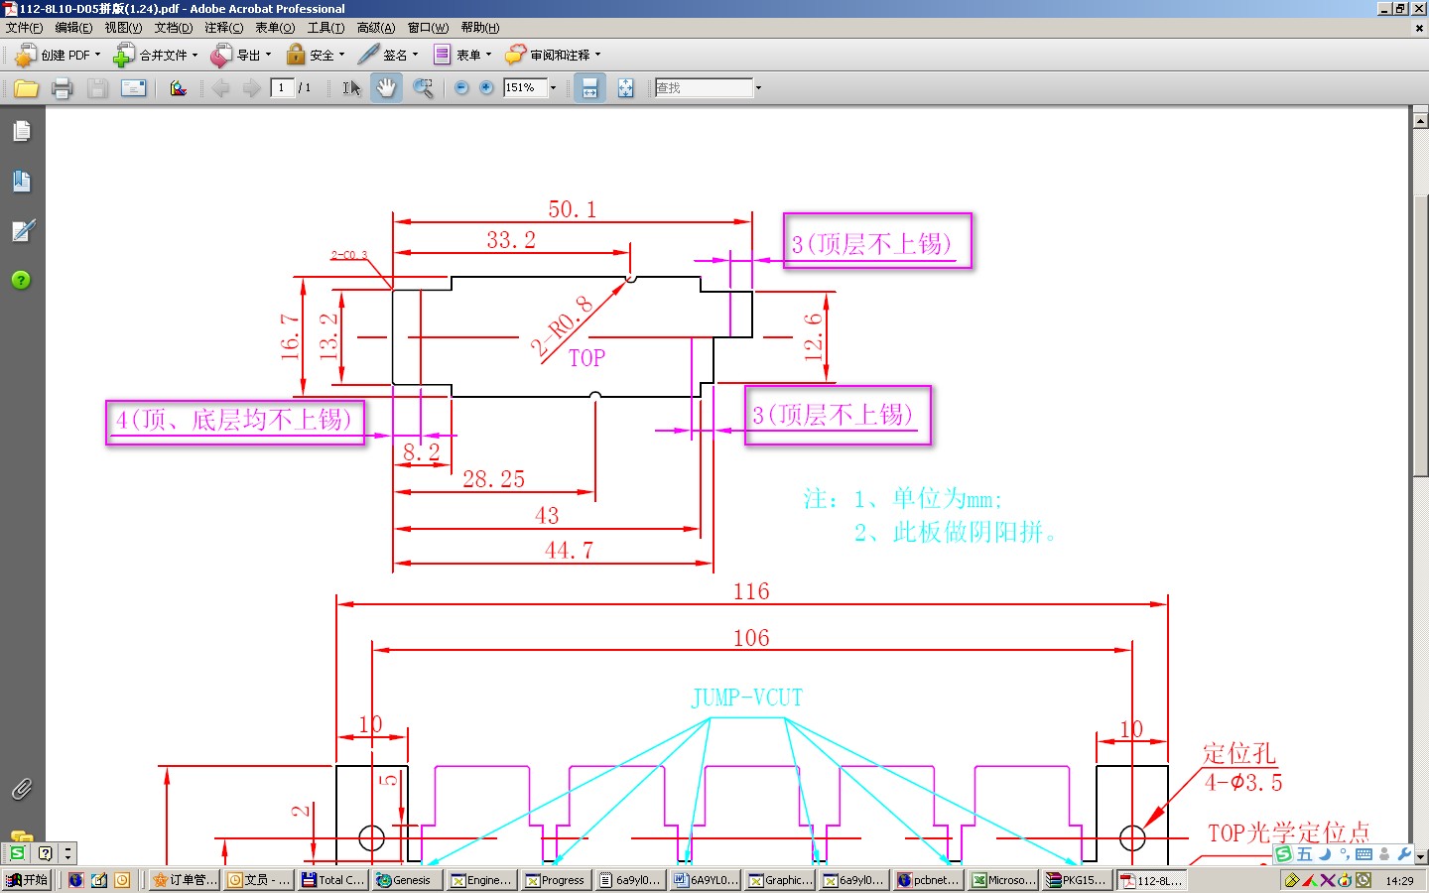Go to next page arrow
This screenshot has height=893, width=1429.
coord(252,88)
